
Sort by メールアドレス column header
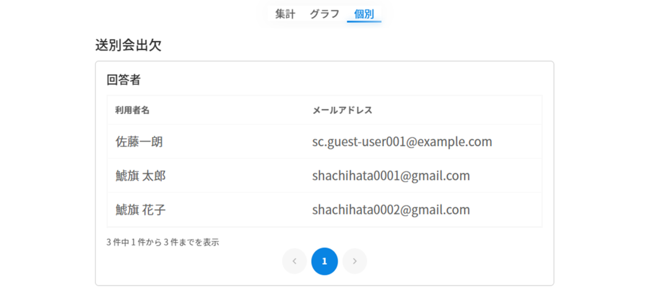342,110
